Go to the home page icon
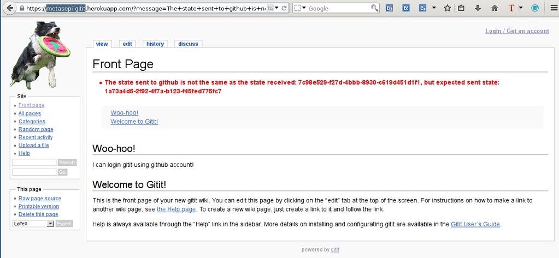Viewport: 559px width, 258px height. [495, 8]
